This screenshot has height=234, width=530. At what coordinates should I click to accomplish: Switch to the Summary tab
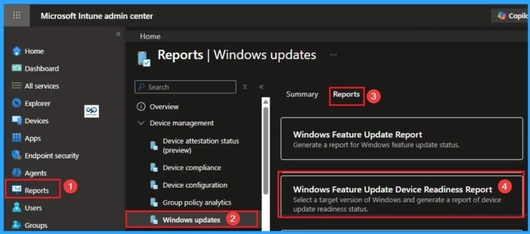(x=302, y=94)
